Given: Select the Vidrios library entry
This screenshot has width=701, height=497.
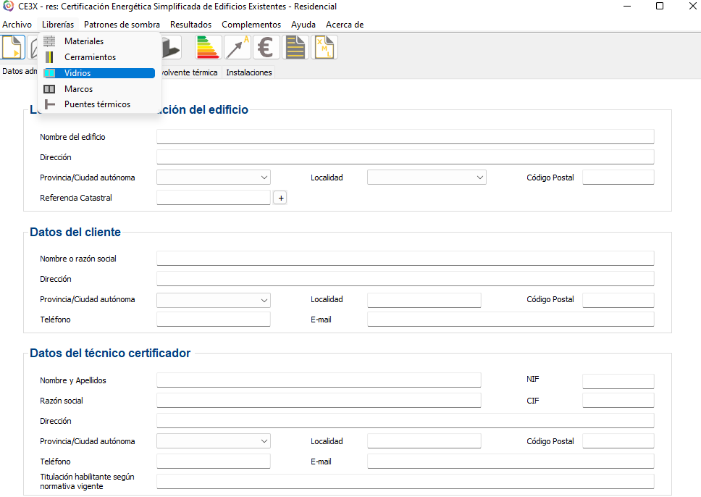Looking at the screenshot, I should point(77,73).
